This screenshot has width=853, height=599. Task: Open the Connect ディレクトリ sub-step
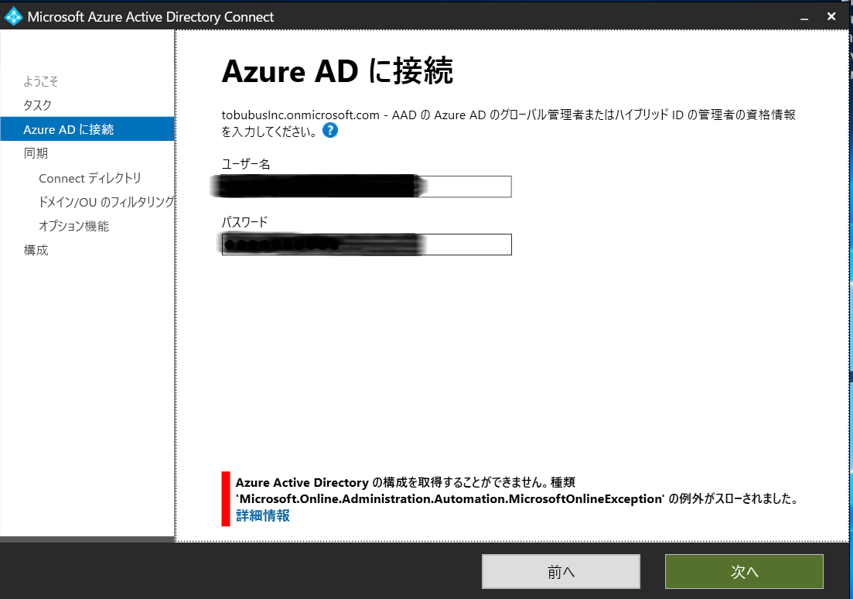pyautogui.click(x=90, y=178)
